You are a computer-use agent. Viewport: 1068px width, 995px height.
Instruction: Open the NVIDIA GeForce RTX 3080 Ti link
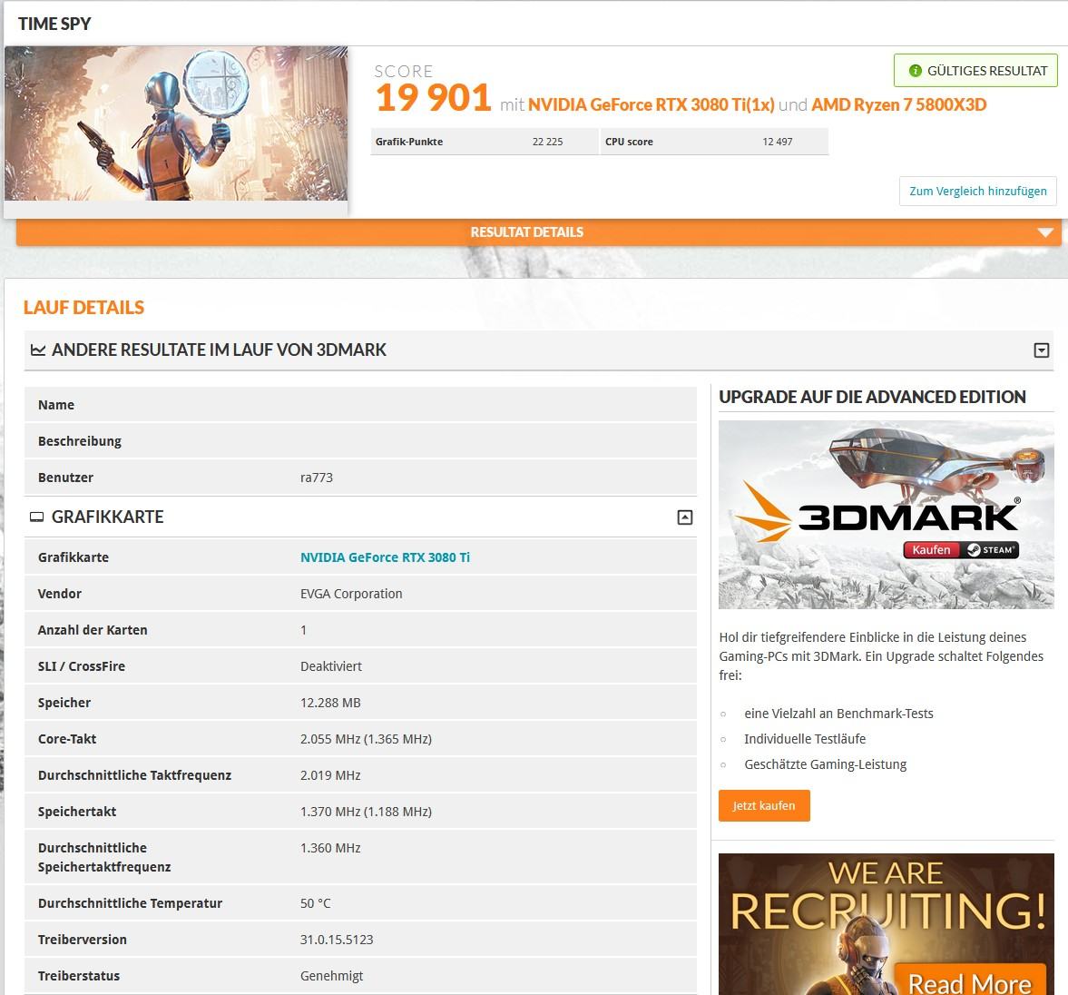point(385,557)
